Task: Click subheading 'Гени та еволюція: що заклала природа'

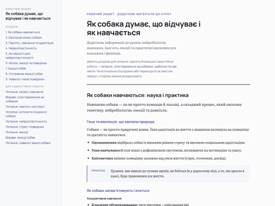Action: [121, 122]
